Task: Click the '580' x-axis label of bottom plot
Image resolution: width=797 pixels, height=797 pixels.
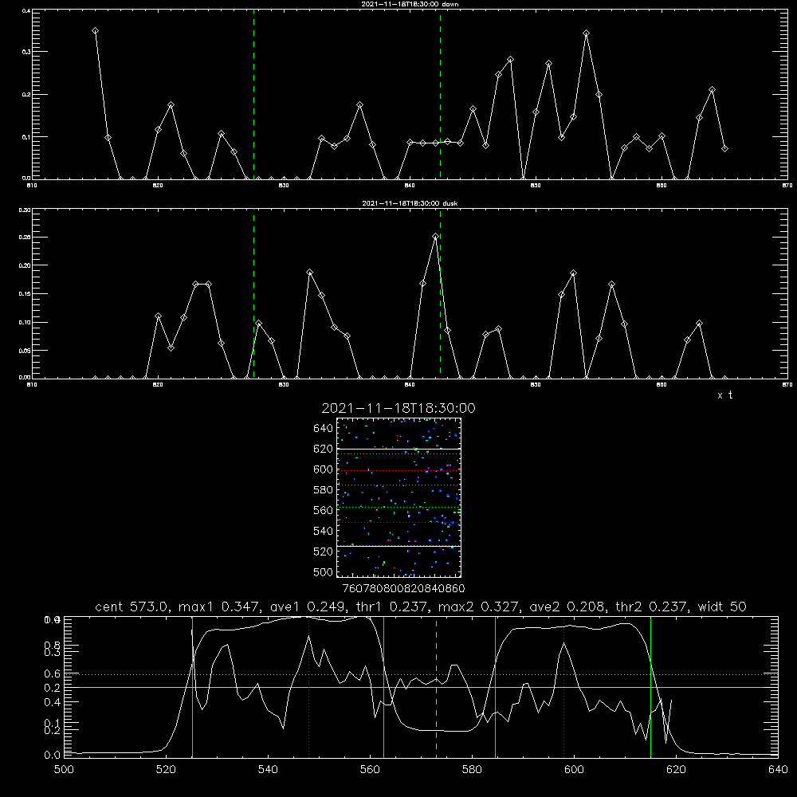Action: coord(472,770)
